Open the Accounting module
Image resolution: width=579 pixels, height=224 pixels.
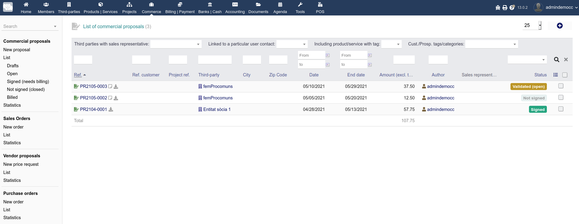coord(235,8)
